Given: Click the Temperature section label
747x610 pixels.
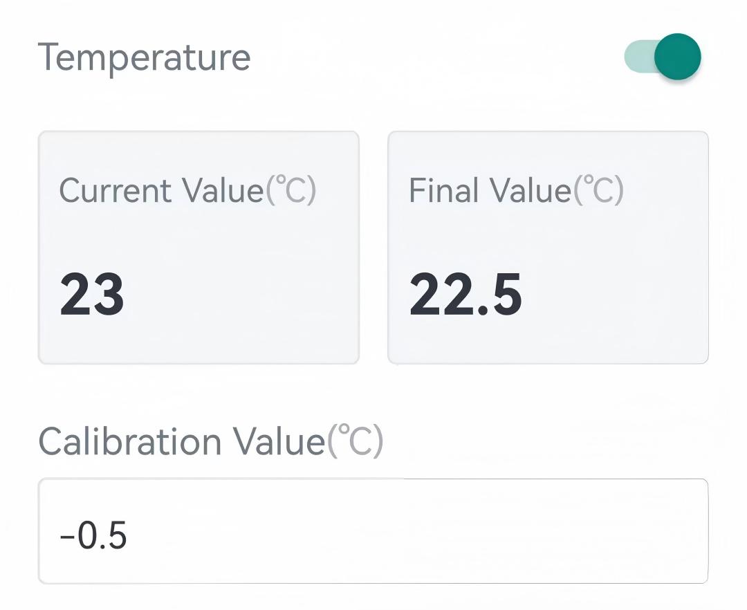Looking at the screenshot, I should 144,57.
